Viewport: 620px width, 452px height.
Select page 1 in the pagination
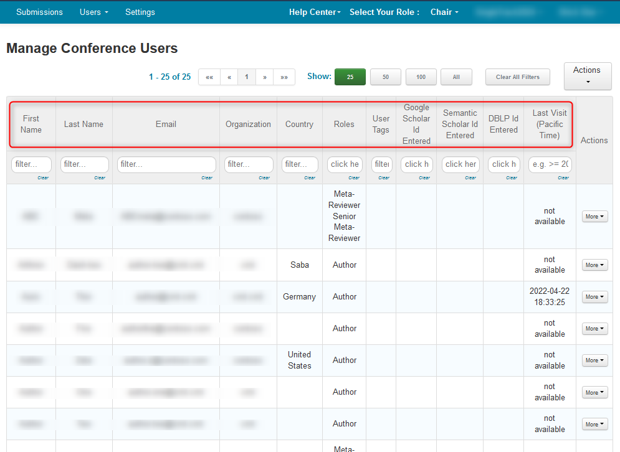coord(246,77)
